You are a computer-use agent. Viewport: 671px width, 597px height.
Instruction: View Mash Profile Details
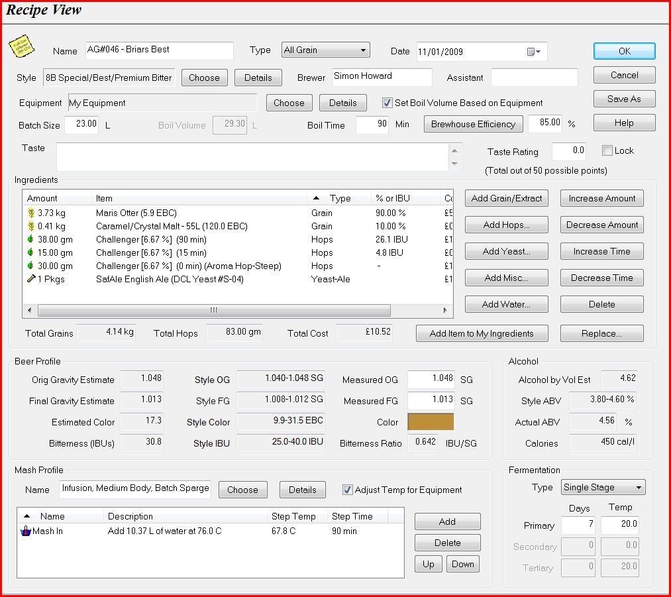[x=303, y=490]
